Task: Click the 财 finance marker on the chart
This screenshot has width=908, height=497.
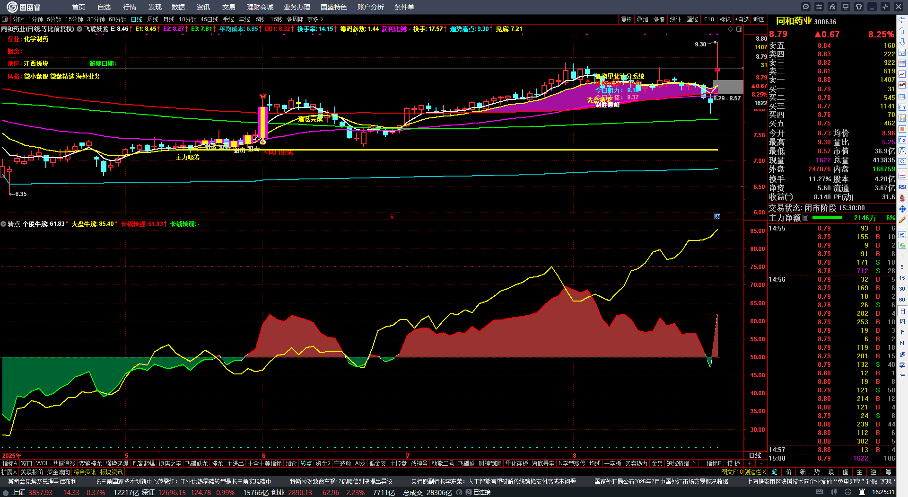Action: (717, 216)
